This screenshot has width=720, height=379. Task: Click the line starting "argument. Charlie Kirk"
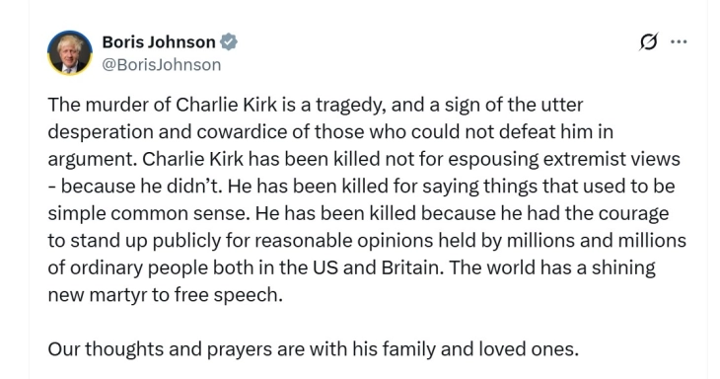pyautogui.click(x=364, y=159)
